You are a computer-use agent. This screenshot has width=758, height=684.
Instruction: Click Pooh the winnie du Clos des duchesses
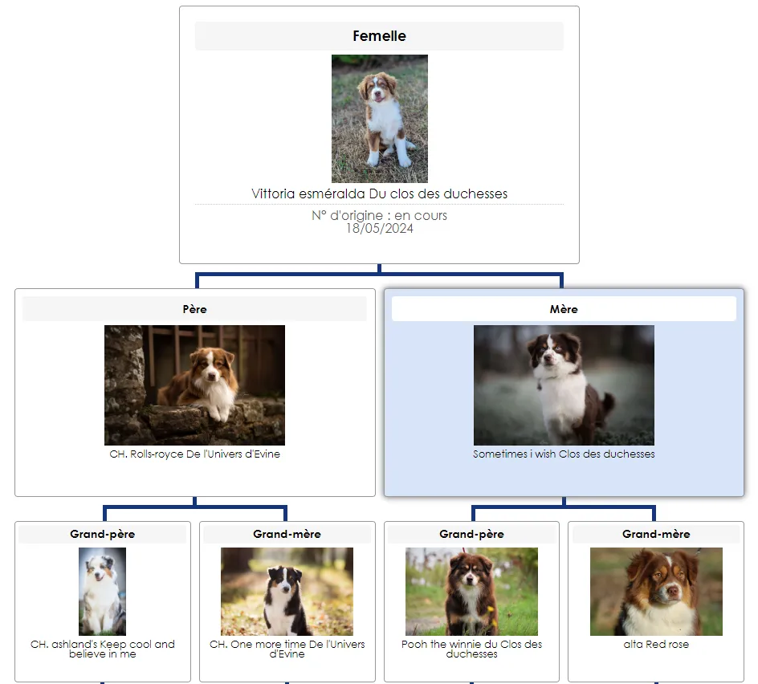click(472, 649)
